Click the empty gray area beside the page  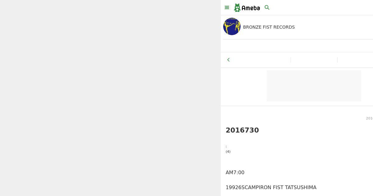point(110,98)
